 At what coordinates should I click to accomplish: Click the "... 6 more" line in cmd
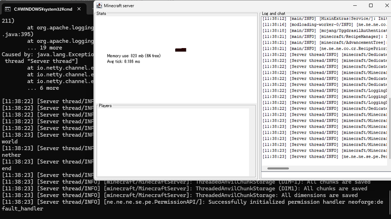[43, 88]
